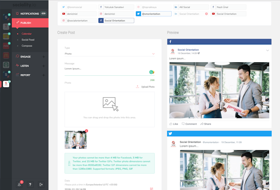Open the Listen section
Viewport: 280px width, 190px height.
tap(24, 66)
